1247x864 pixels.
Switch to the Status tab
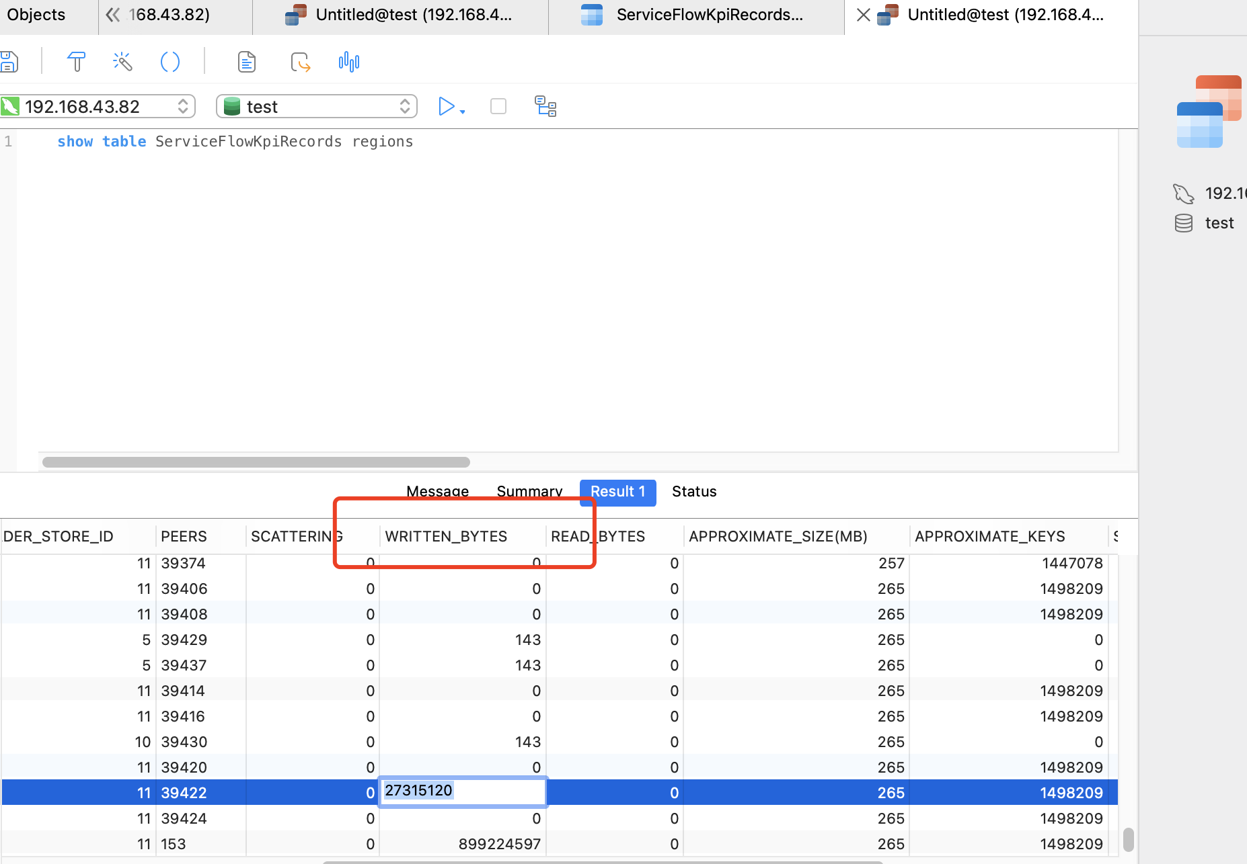click(693, 492)
